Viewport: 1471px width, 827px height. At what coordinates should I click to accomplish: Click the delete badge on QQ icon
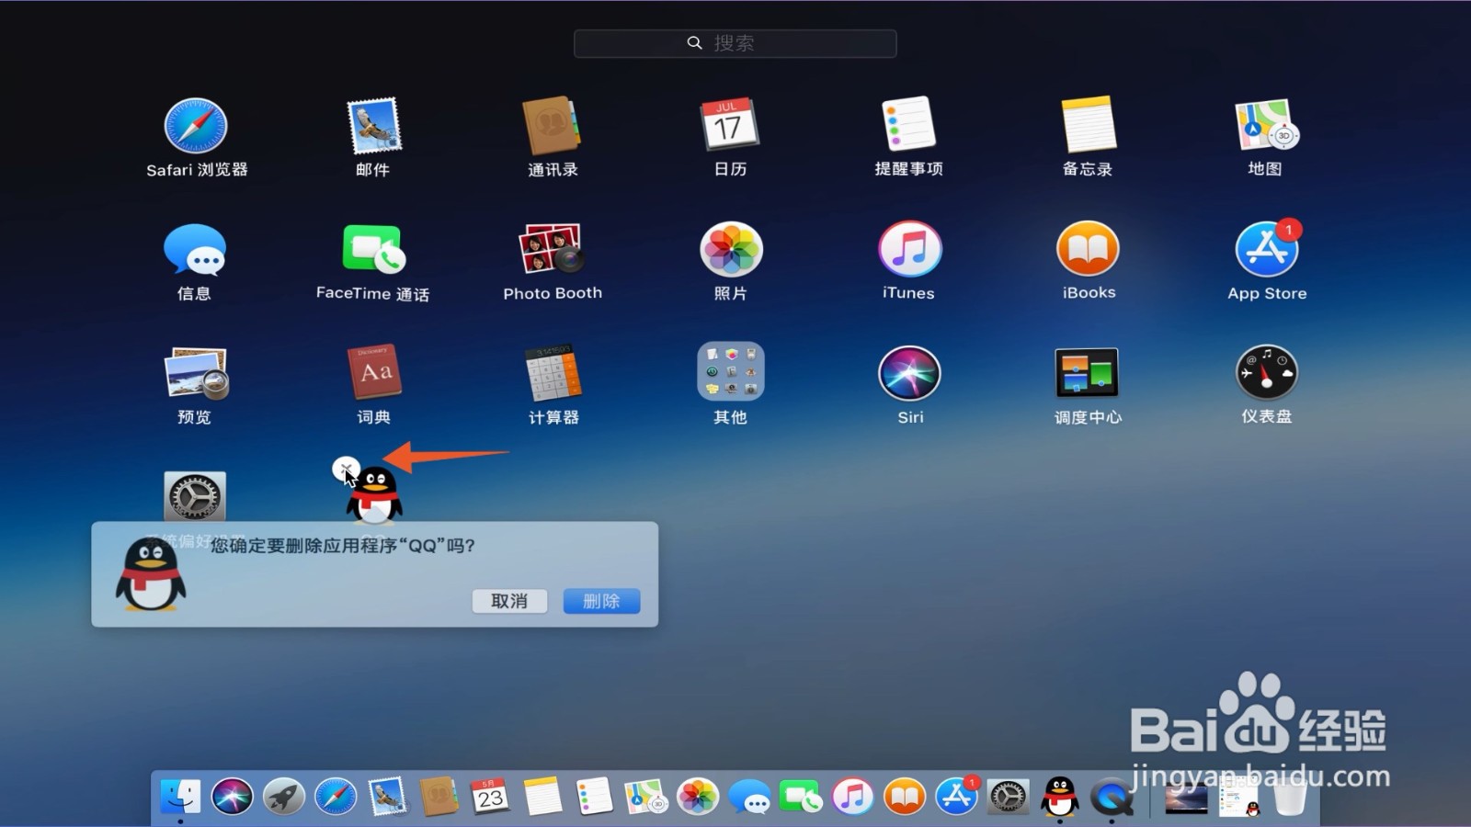click(x=346, y=470)
